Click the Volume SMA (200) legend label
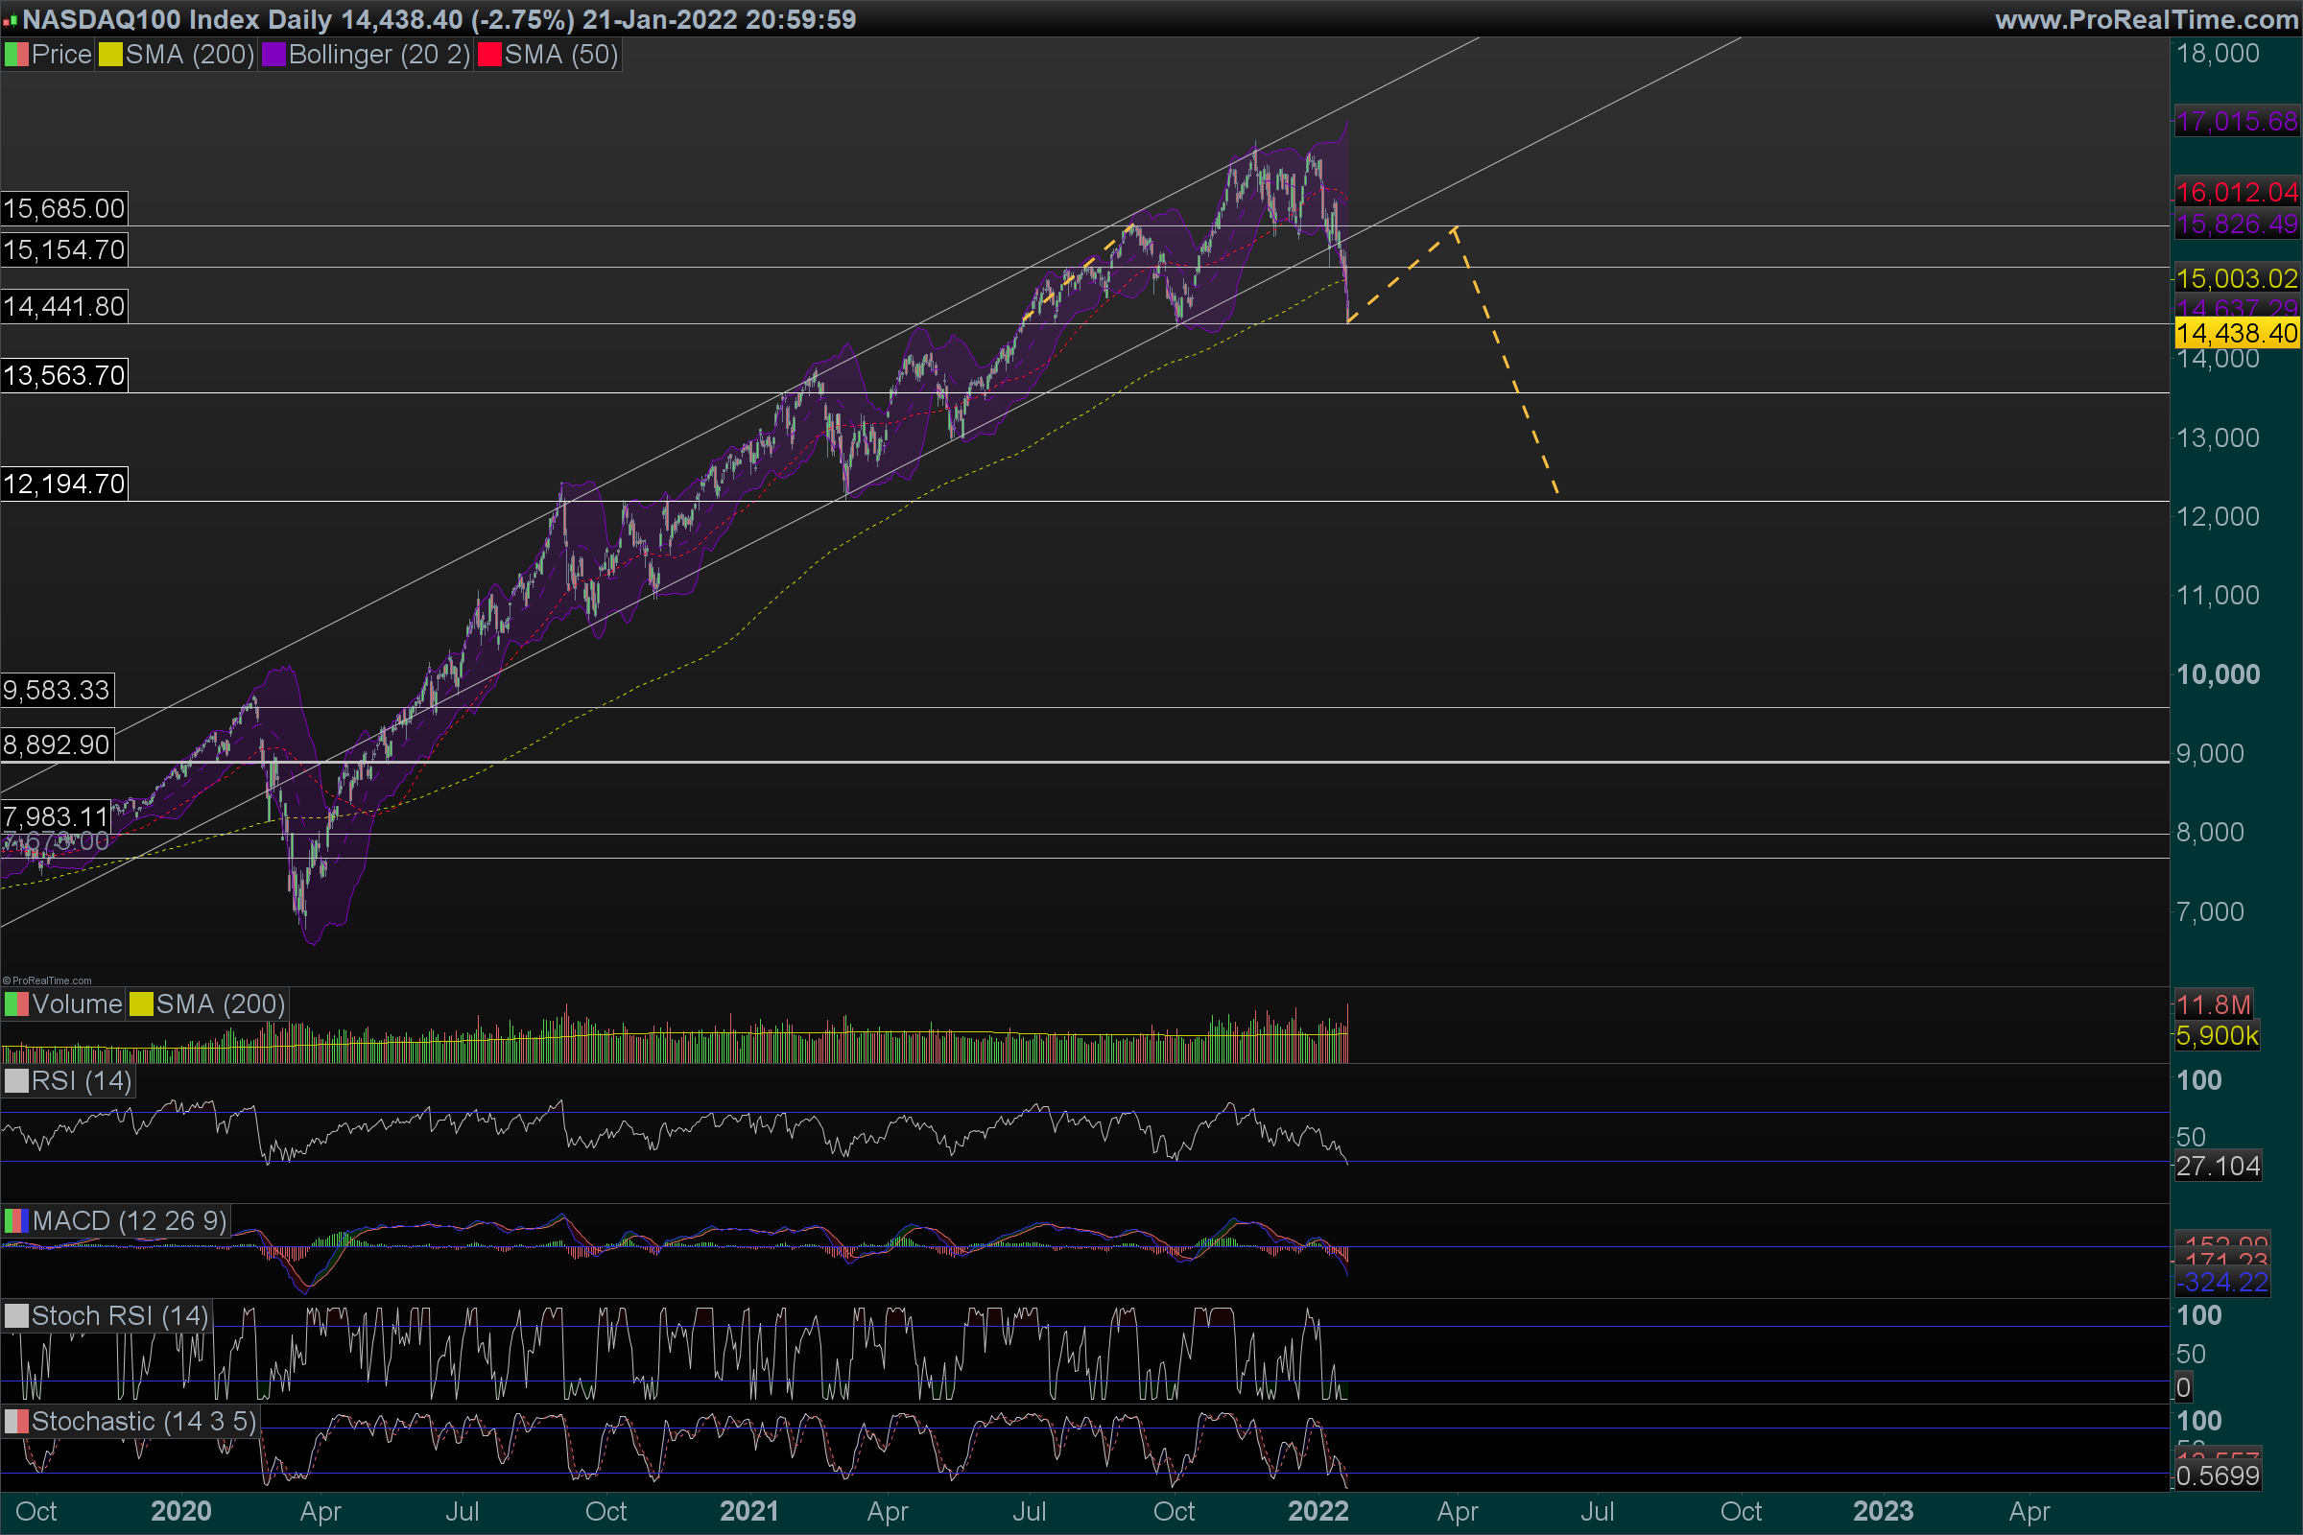This screenshot has width=2303, height=1535. (x=220, y=1004)
